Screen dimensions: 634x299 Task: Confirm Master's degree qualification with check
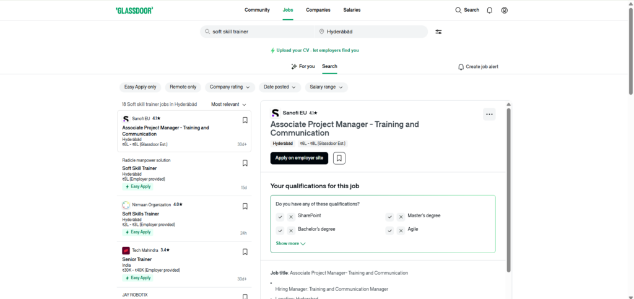click(389, 217)
